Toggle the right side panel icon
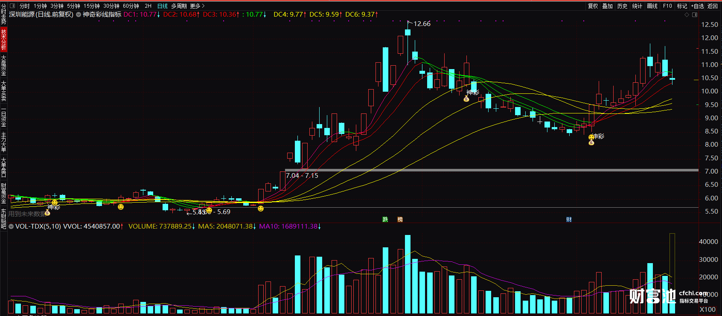The height and width of the screenshot is (316, 722). pyautogui.click(x=695, y=14)
